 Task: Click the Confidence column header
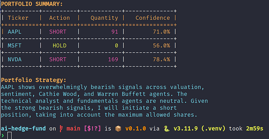pos(153,18)
